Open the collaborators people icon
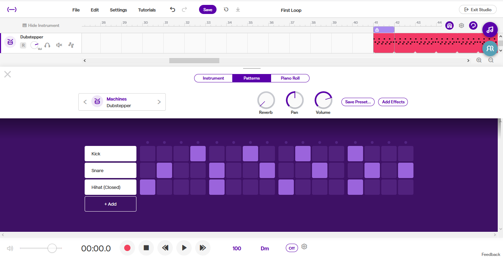Image resolution: width=503 pixels, height=258 pixels. [x=490, y=49]
